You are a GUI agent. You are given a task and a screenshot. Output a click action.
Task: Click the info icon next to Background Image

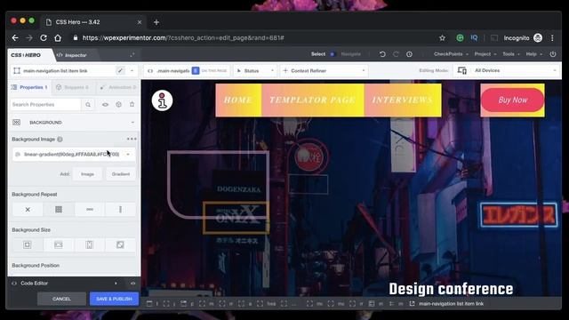pos(60,140)
